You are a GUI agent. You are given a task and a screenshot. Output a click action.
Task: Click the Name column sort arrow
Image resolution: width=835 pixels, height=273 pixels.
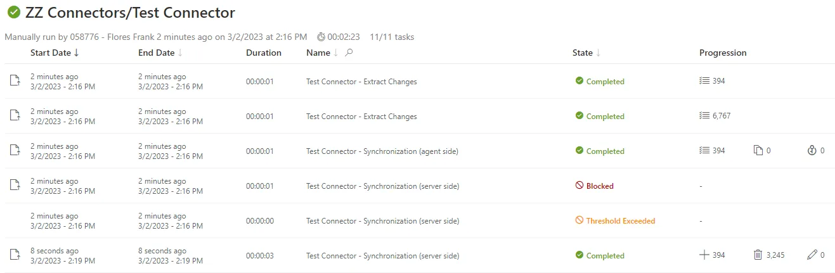(x=336, y=53)
